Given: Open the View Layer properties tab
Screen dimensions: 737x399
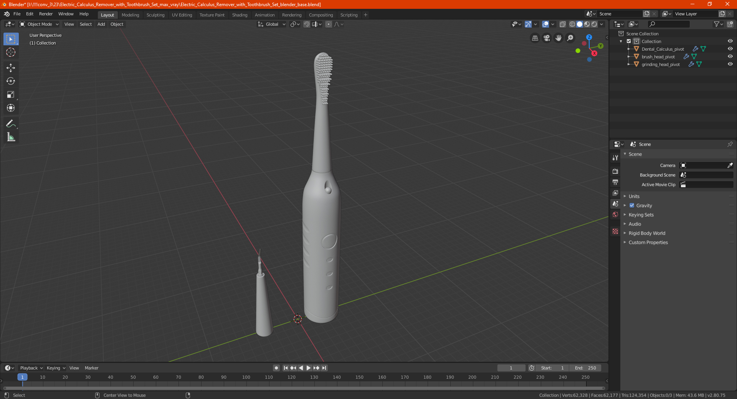Looking at the screenshot, I should [615, 193].
